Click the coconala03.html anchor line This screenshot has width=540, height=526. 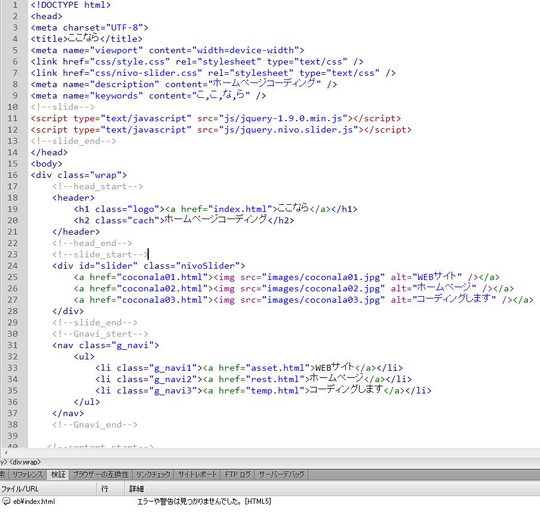click(303, 299)
